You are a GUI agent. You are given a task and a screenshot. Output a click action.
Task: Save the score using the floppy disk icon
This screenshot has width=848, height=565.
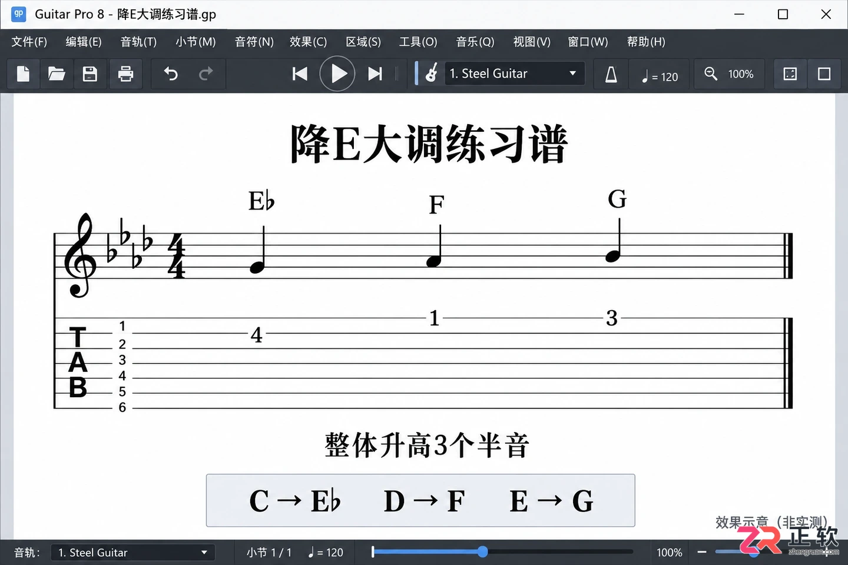[x=90, y=74]
